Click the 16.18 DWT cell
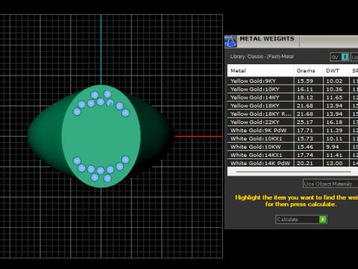The image size is (358, 269). [x=336, y=122]
